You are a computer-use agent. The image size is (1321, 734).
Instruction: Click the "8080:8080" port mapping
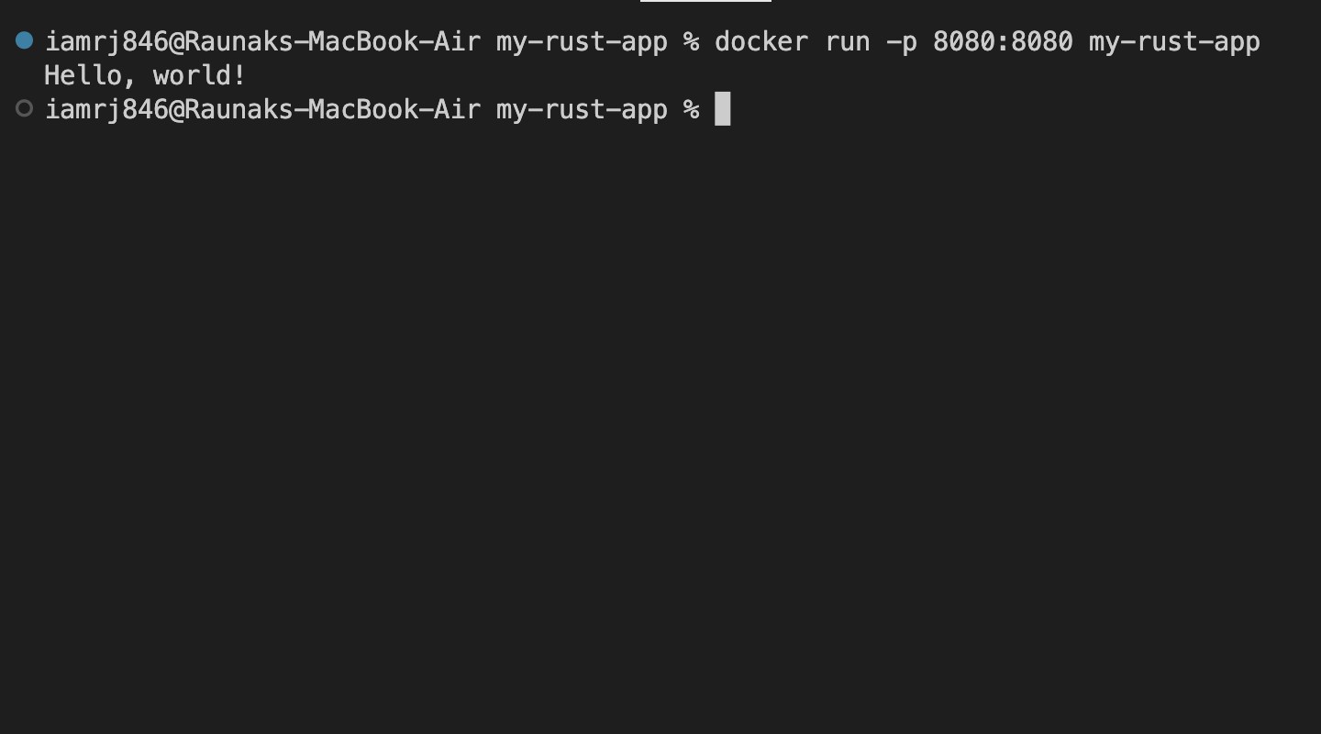1003,42
